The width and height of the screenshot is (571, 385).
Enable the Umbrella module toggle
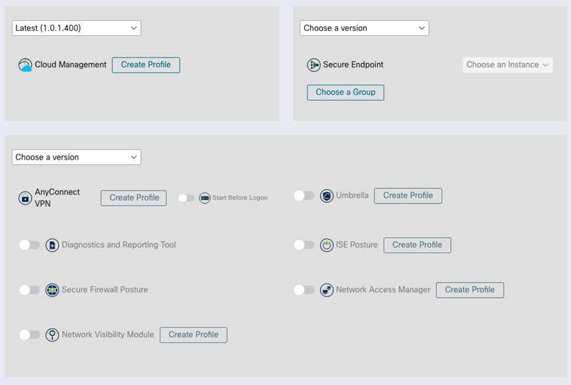click(304, 196)
